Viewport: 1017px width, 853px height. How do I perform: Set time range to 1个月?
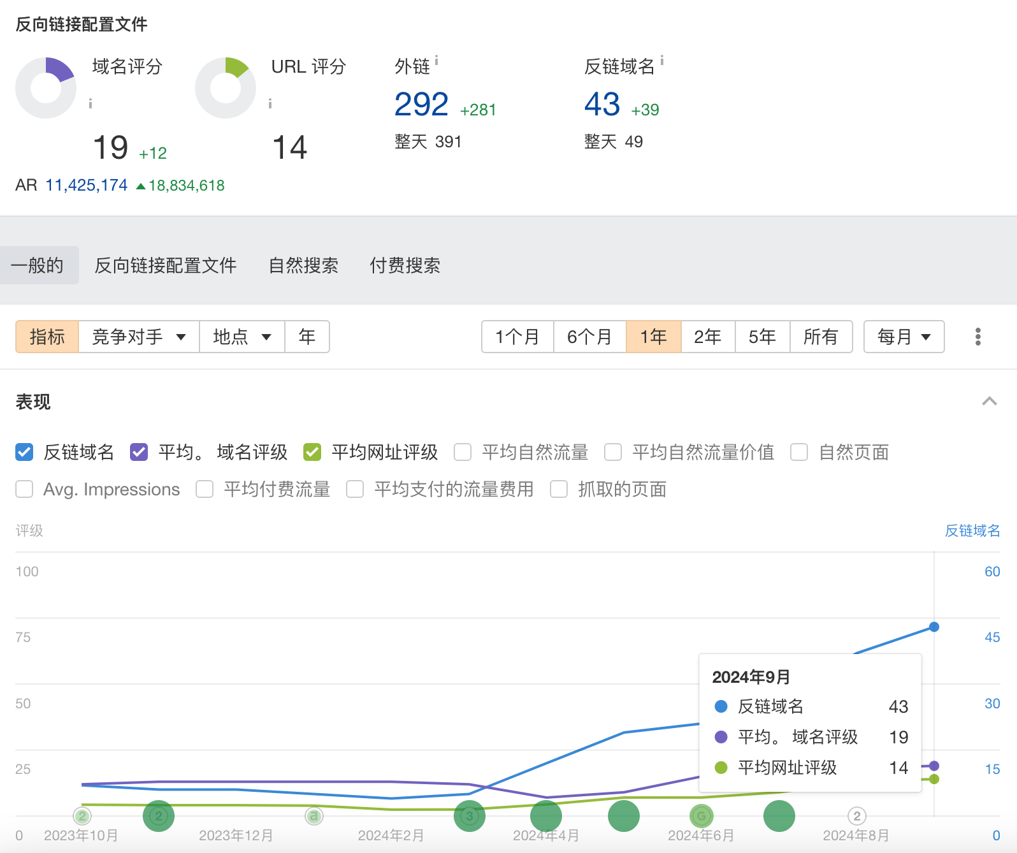coord(517,337)
